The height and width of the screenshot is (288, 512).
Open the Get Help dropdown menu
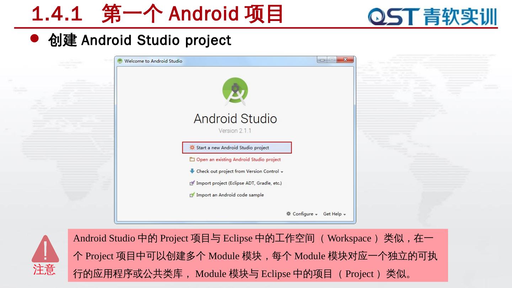click(334, 214)
